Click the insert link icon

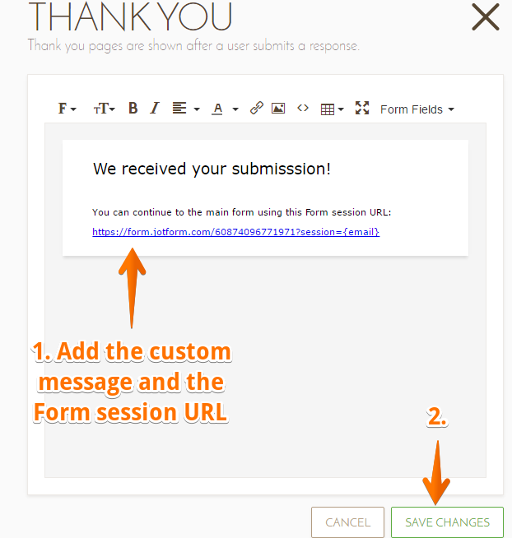click(x=257, y=109)
